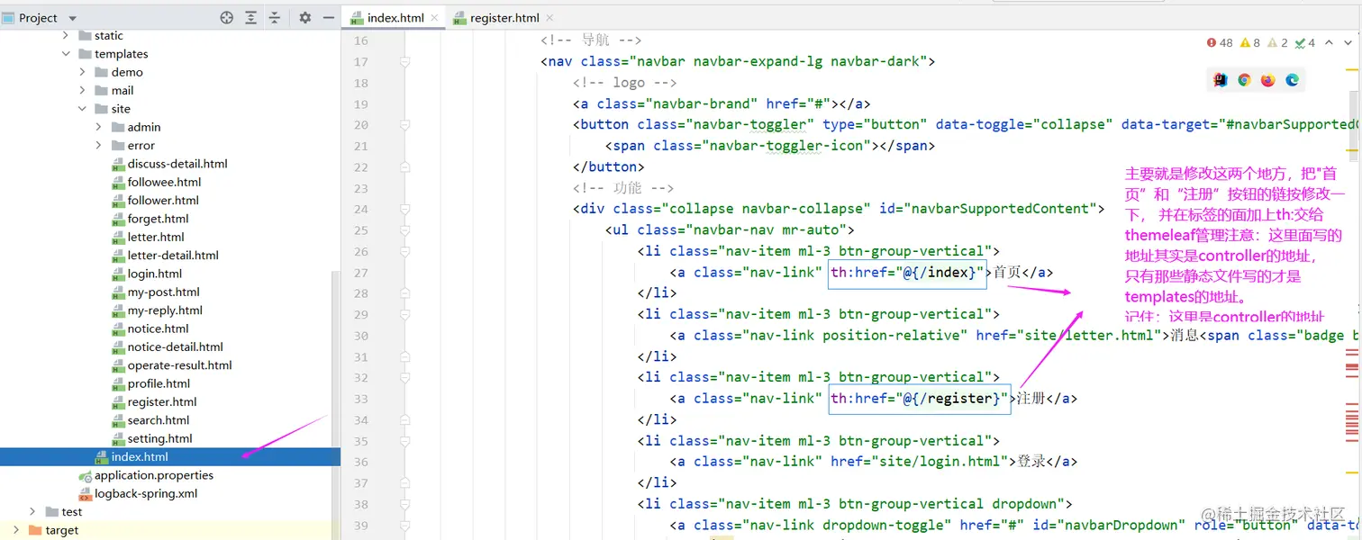1362x540 pixels.
Task: Select my-post.html in project tree
Action: pyautogui.click(x=156, y=292)
